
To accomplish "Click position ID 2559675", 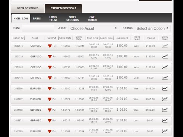I will point(19,46).
